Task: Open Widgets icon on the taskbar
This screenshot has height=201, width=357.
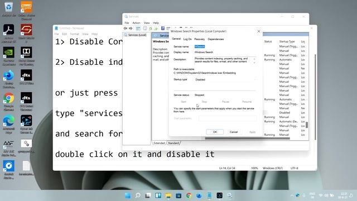Action: (x=158, y=195)
